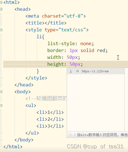Image resolution: width=128 pixels, height=152 pixels.
Task: Collapse the <html> fold marker
Action: click(x=1, y=2)
